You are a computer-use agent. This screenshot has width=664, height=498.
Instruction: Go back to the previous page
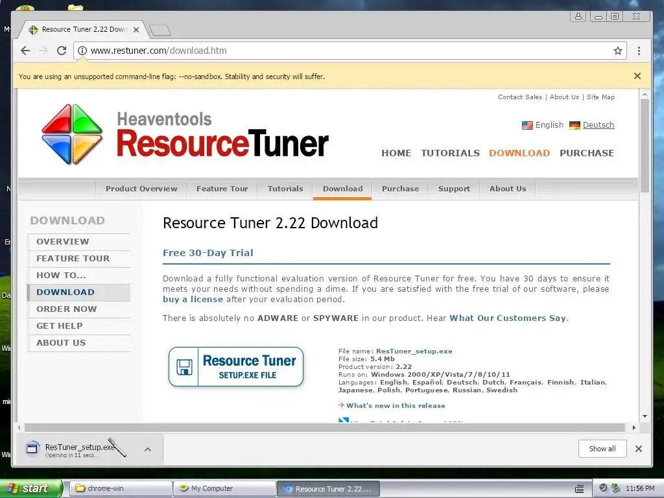pos(25,51)
